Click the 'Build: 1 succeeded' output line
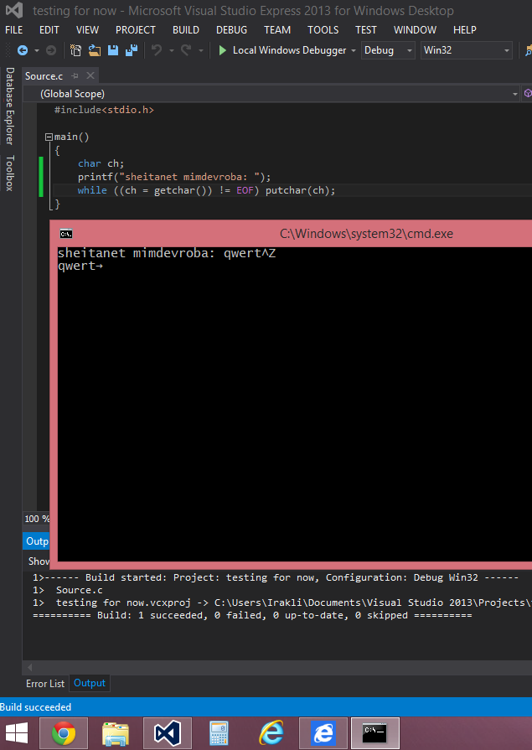The height and width of the screenshot is (750, 532). click(x=252, y=616)
